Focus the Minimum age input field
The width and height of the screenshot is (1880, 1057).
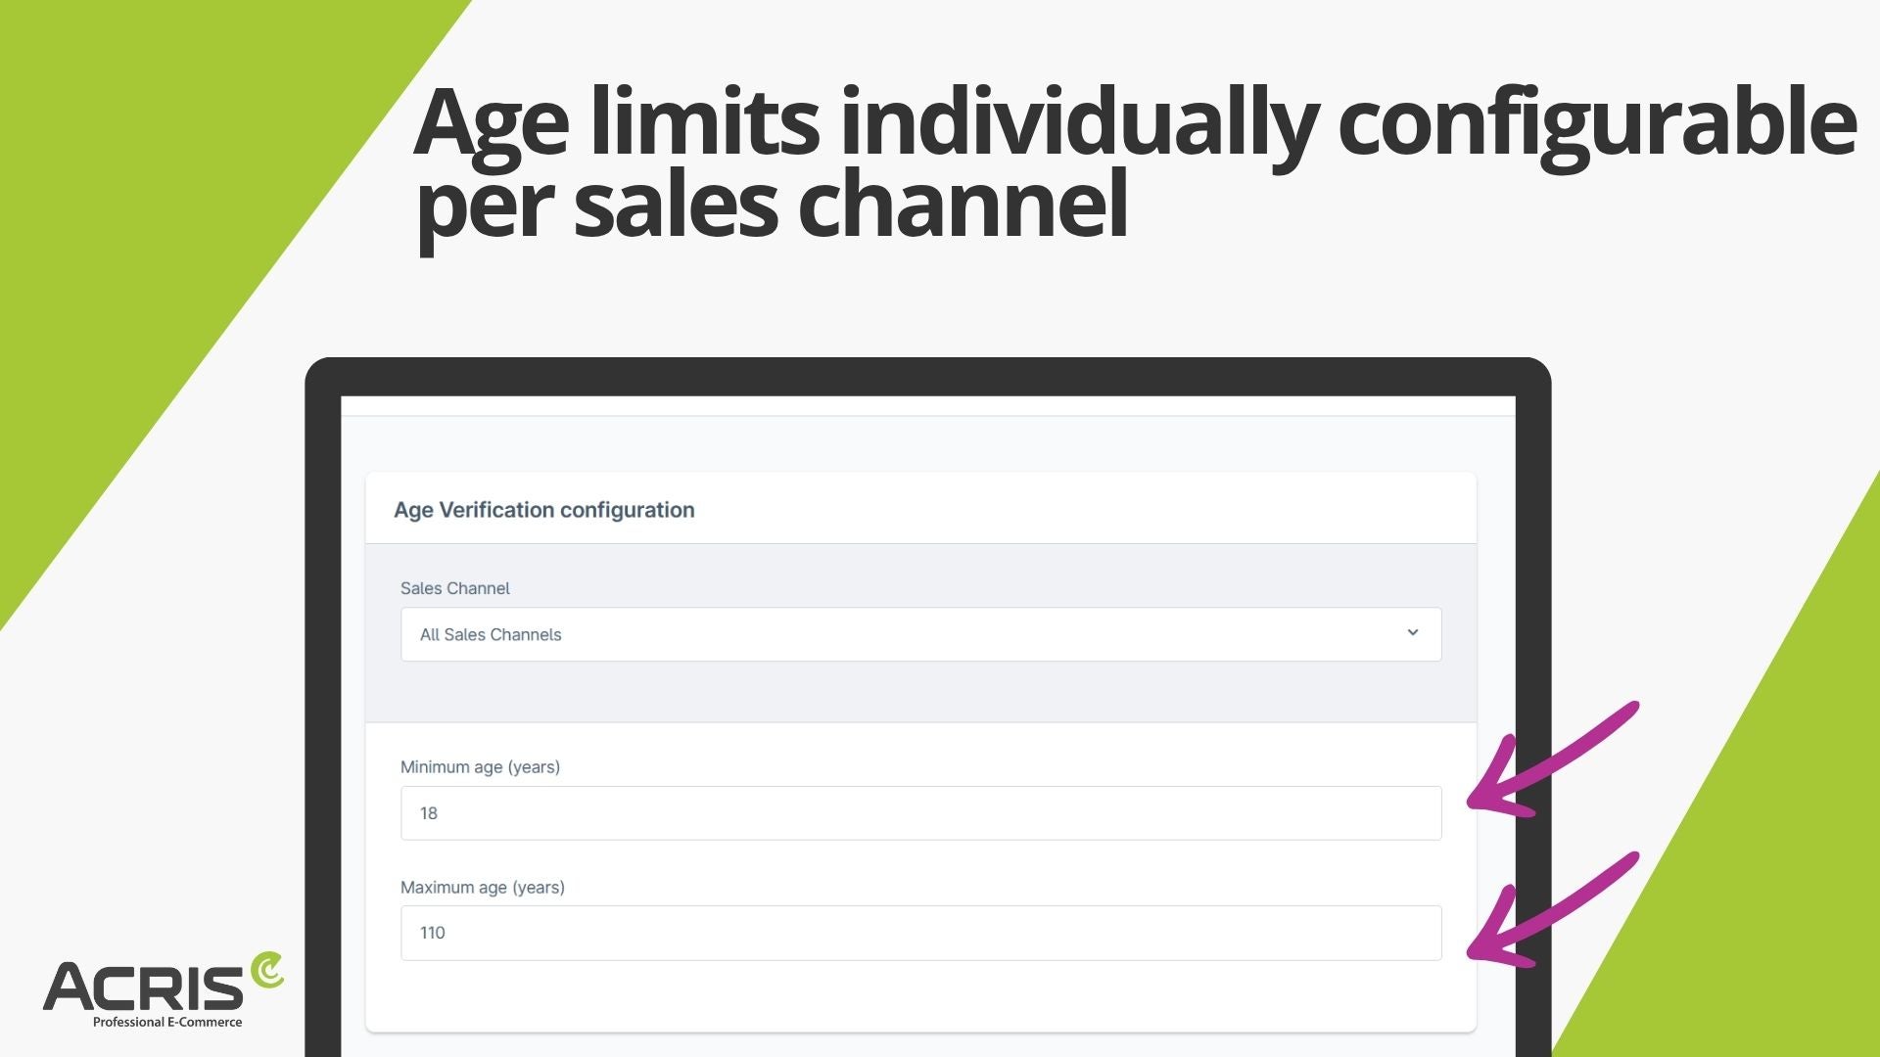pos(920,813)
